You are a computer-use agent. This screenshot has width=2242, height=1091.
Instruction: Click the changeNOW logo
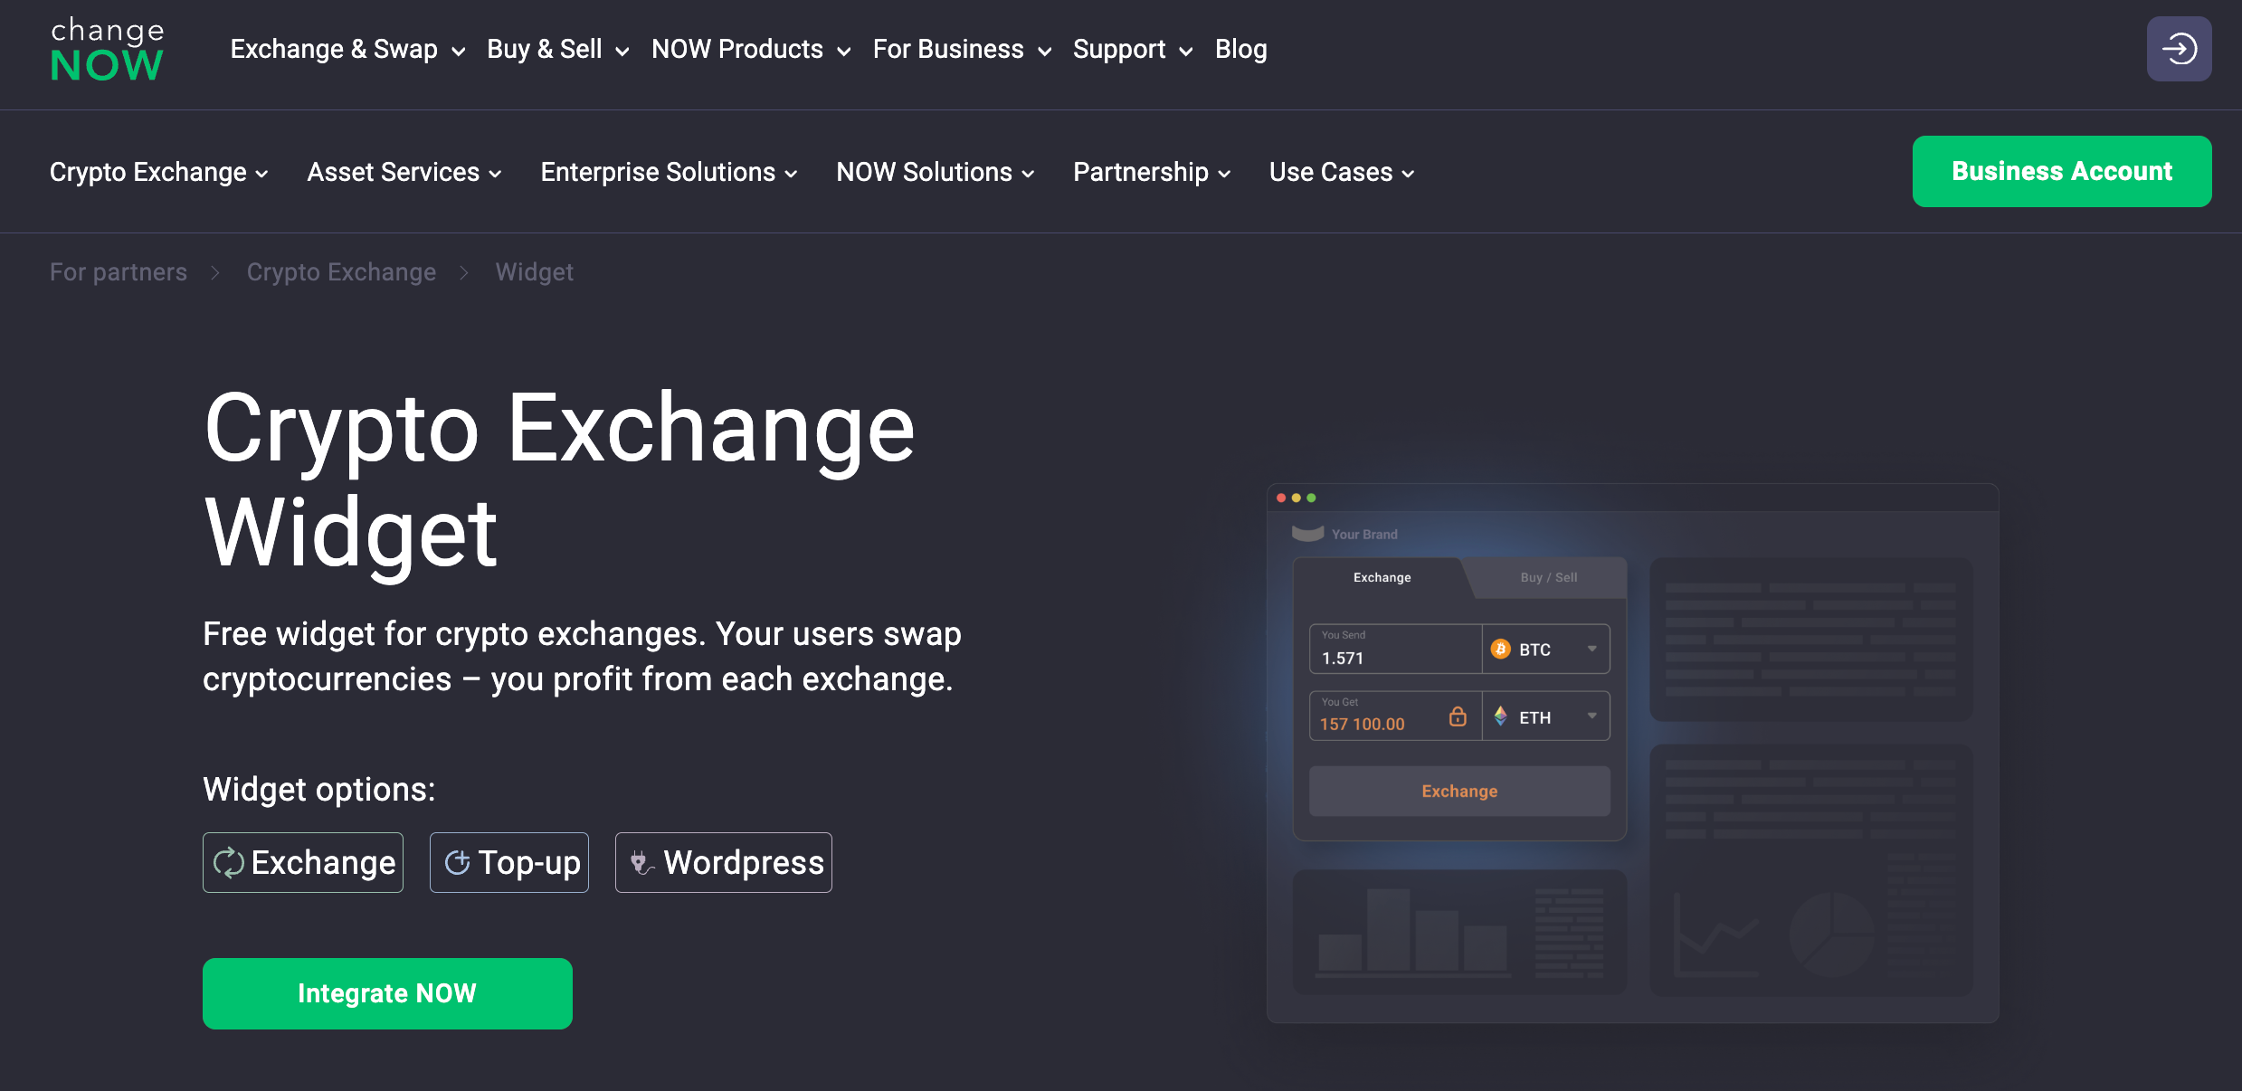tap(107, 48)
